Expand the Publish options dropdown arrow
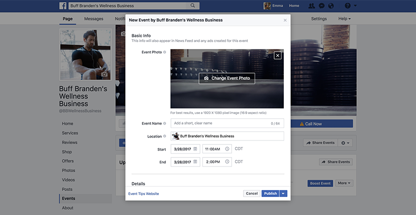This screenshot has height=215, width=416. (283, 193)
